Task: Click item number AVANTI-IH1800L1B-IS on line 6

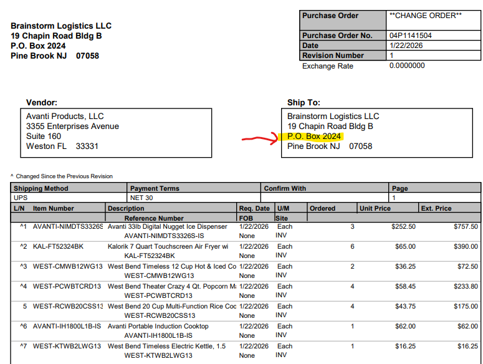Action: (67, 327)
